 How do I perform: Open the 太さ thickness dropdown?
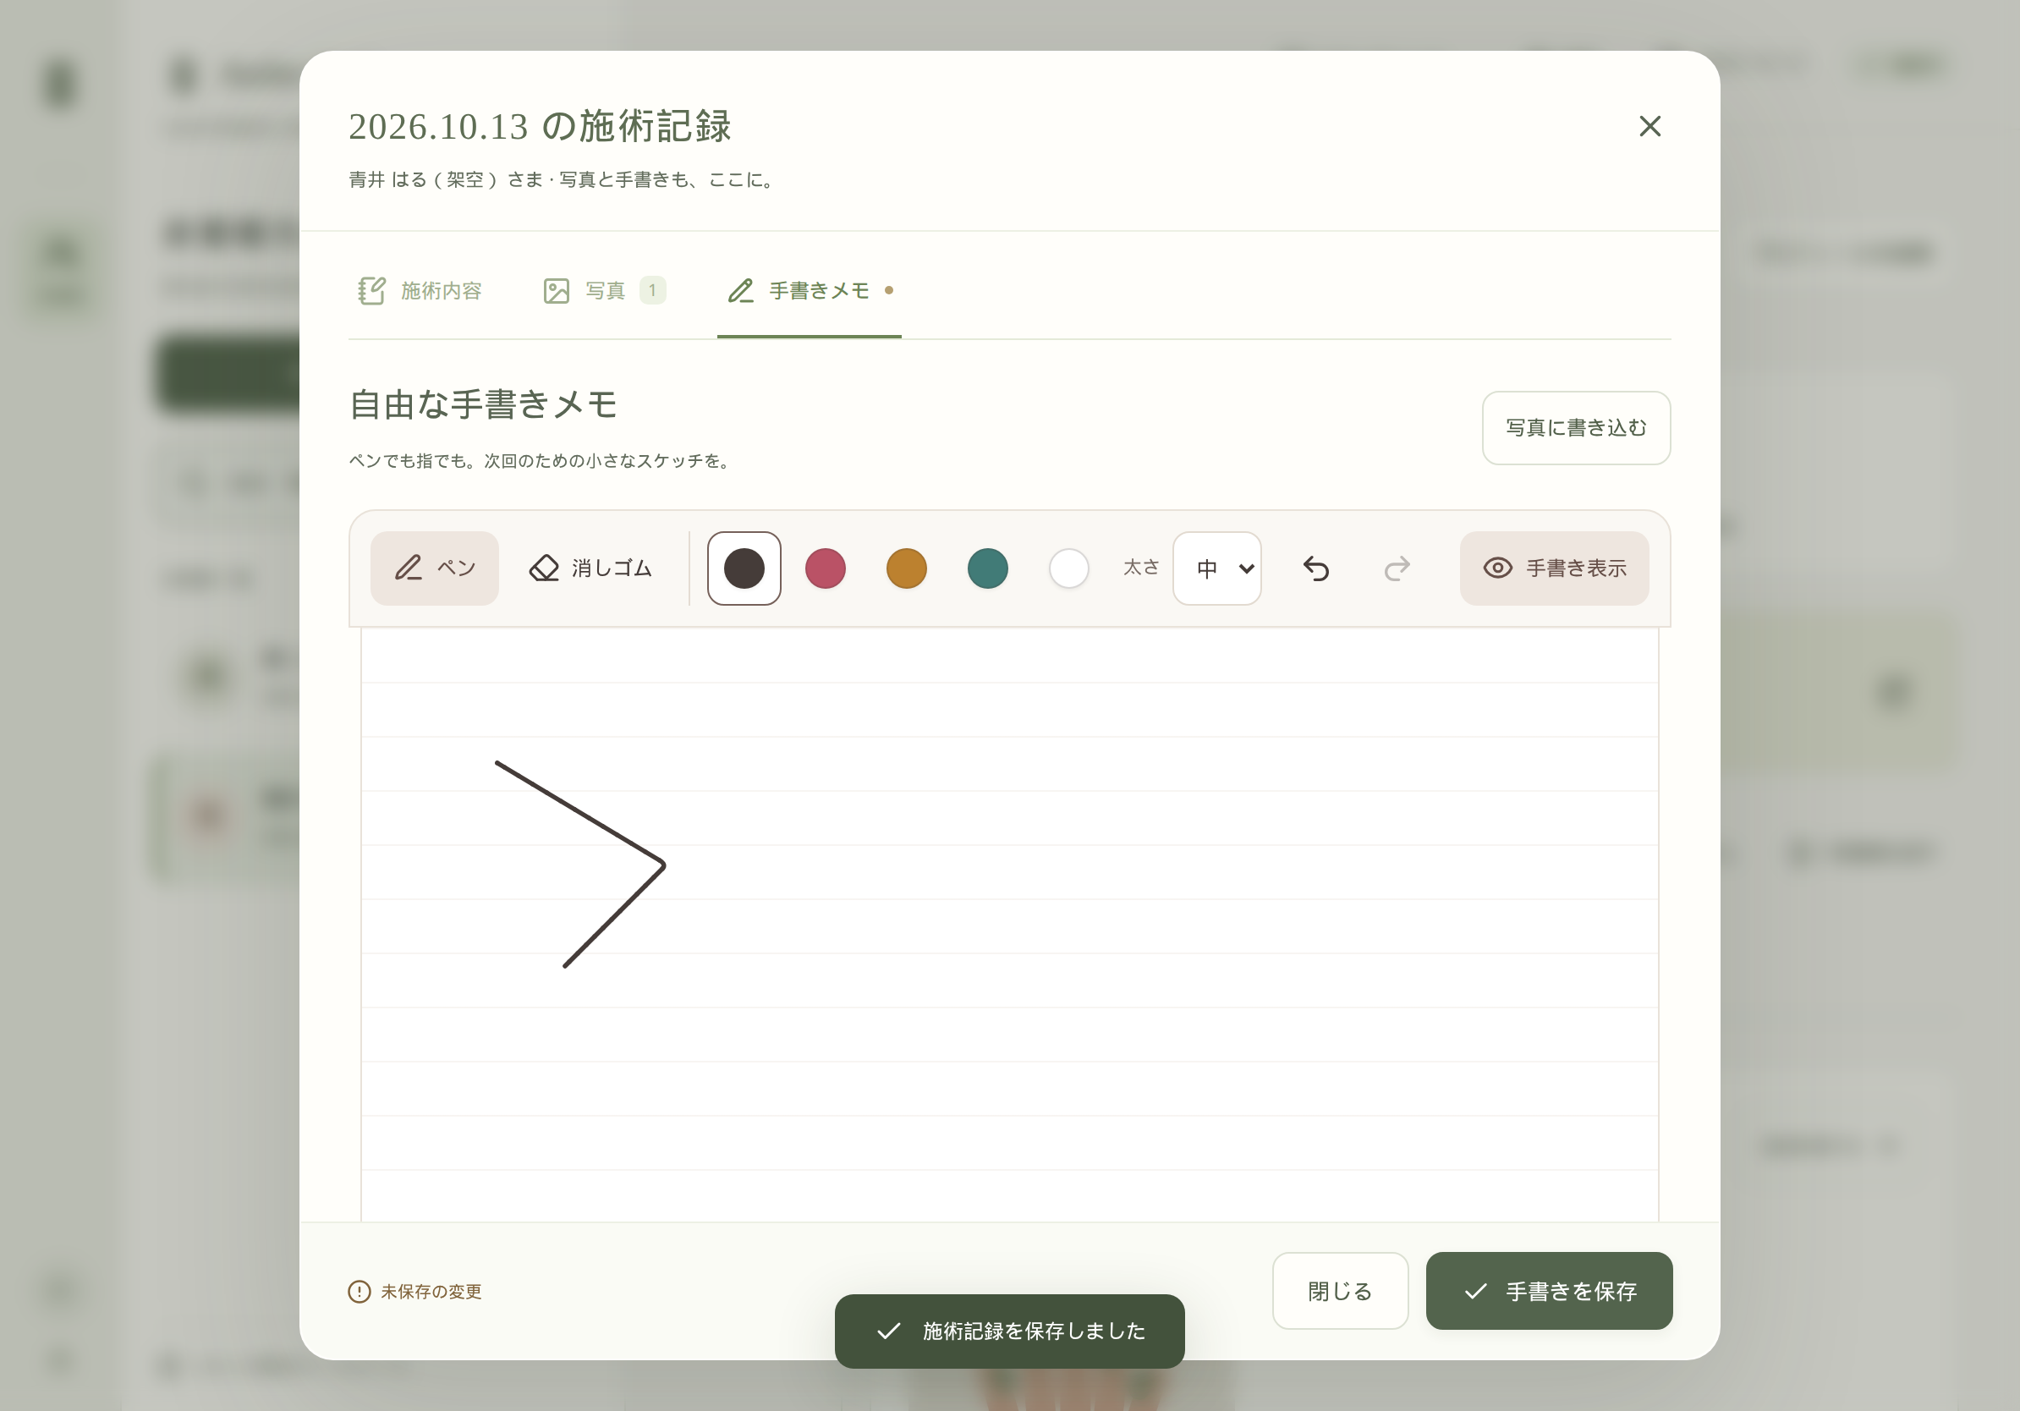[1216, 568]
